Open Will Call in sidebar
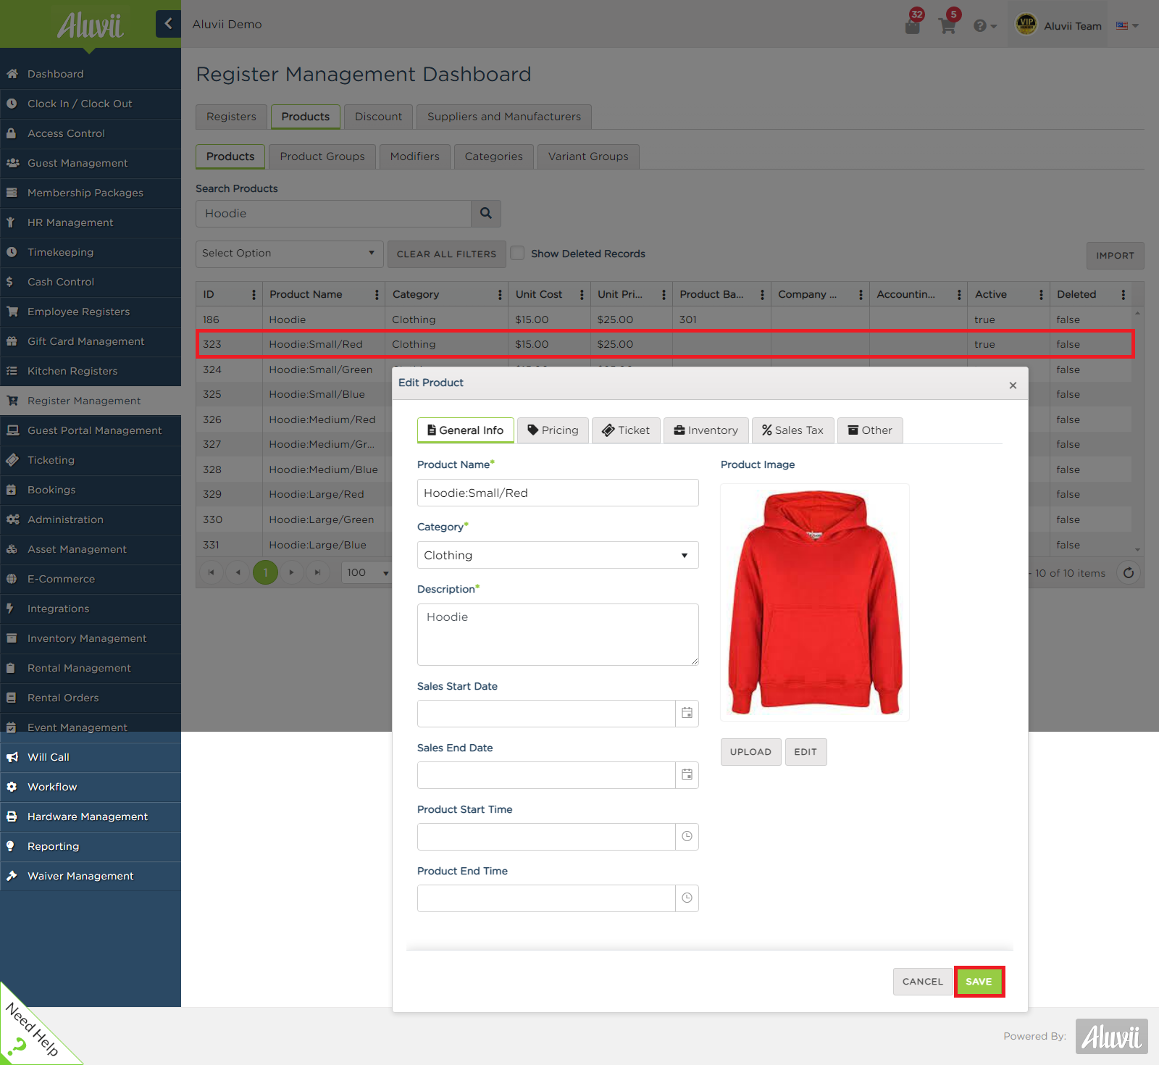Viewport: 1159px width, 1065px height. [91, 757]
